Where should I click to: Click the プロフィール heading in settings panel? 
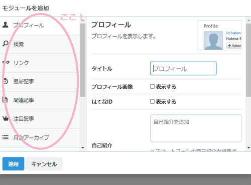coord(111,25)
